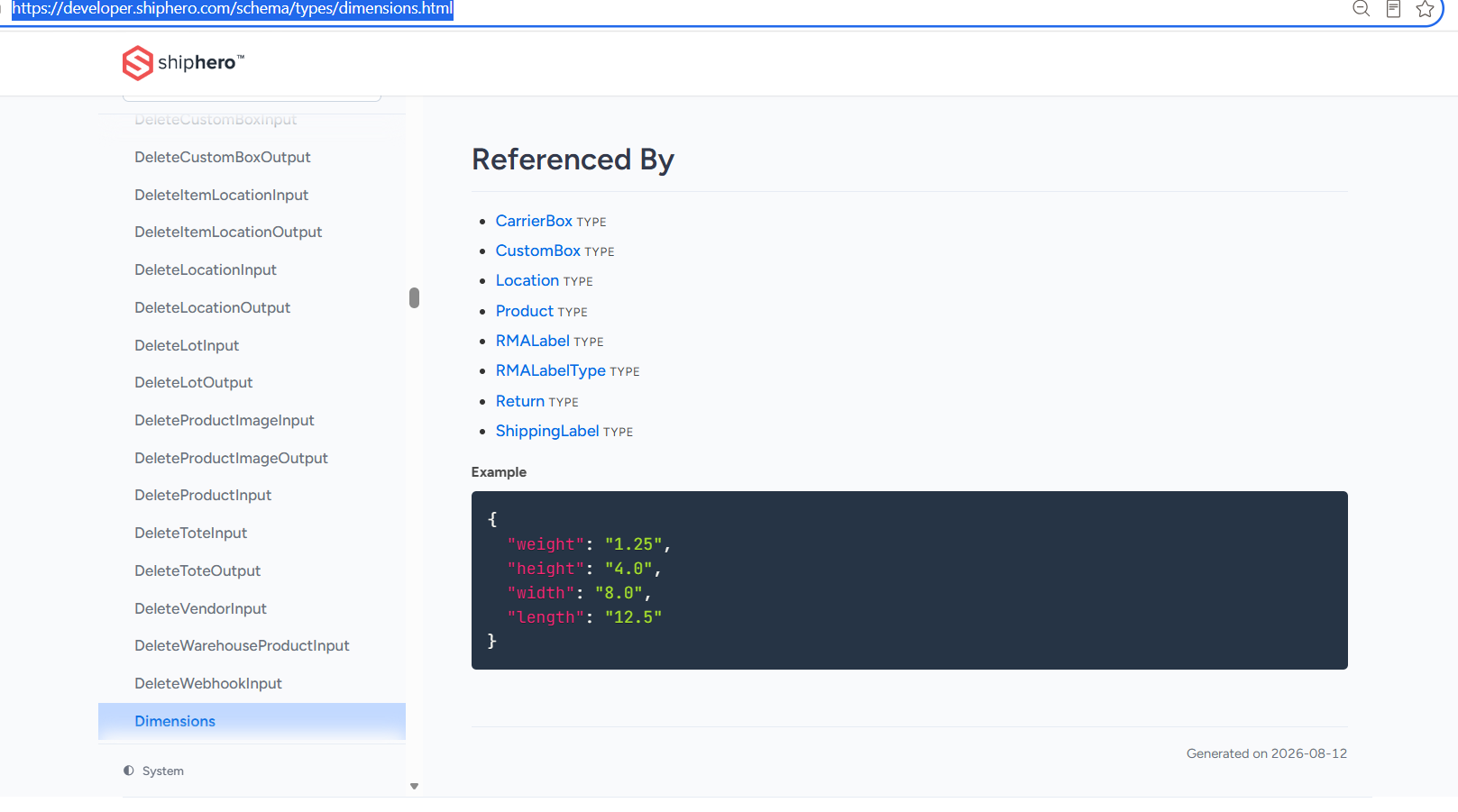Click the Generated on 2026-08-12 text
The image size is (1458, 812).
(1267, 753)
